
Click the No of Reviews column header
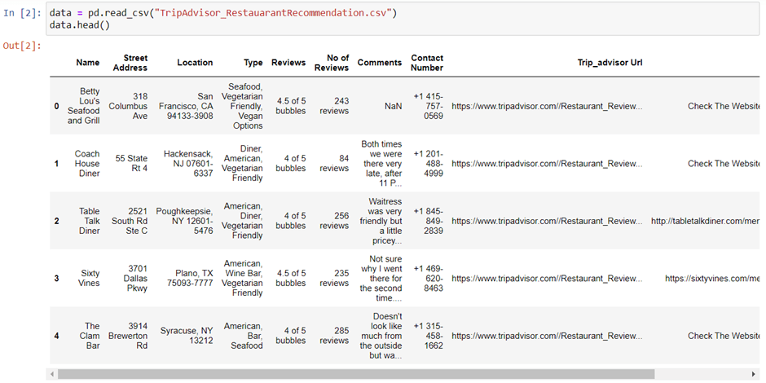(332, 63)
